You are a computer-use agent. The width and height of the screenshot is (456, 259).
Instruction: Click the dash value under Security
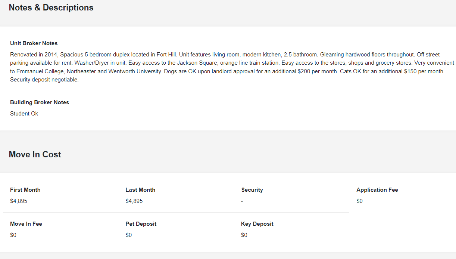click(242, 201)
